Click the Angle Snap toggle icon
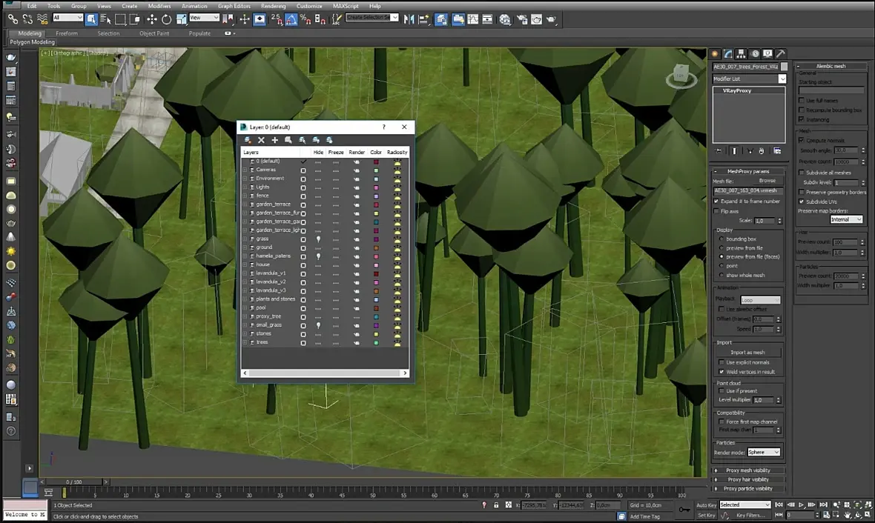The image size is (875, 523). [x=291, y=19]
